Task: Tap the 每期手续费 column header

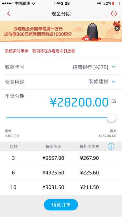Action: [x=90, y=146]
